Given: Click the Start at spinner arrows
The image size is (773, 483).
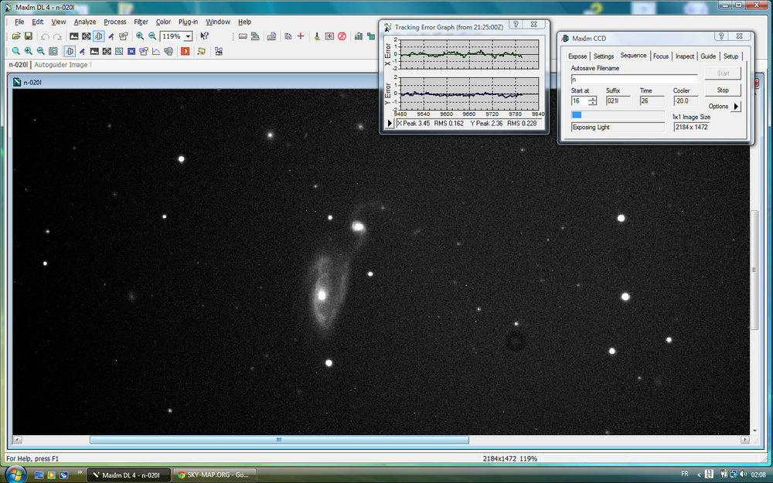Looking at the screenshot, I should (x=593, y=100).
